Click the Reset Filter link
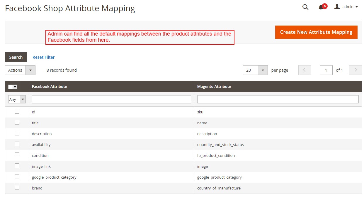This screenshot has width=364, height=198. tap(43, 57)
